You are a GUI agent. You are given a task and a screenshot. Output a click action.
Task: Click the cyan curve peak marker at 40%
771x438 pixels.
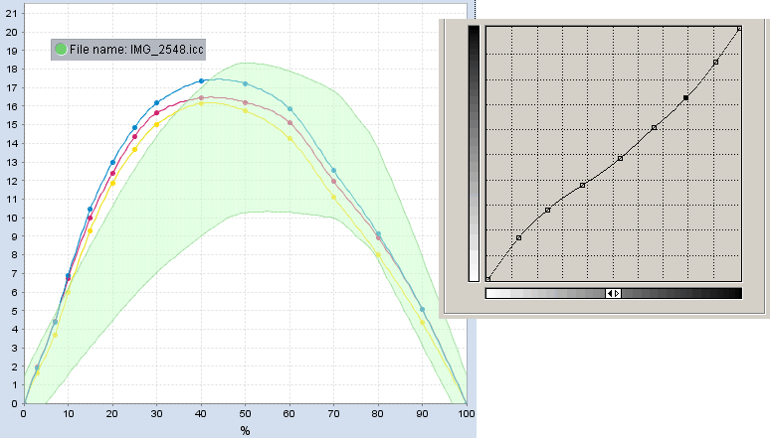[x=202, y=80]
